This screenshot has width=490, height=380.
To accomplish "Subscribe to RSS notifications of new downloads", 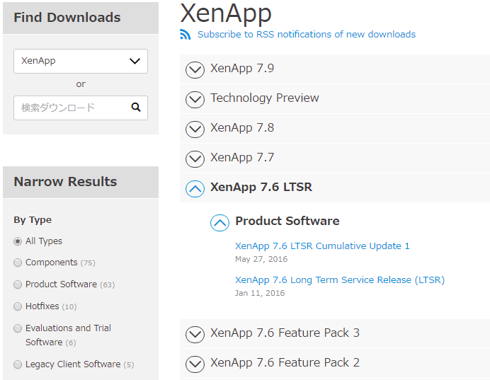I will pyautogui.click(x=307, y=35).
